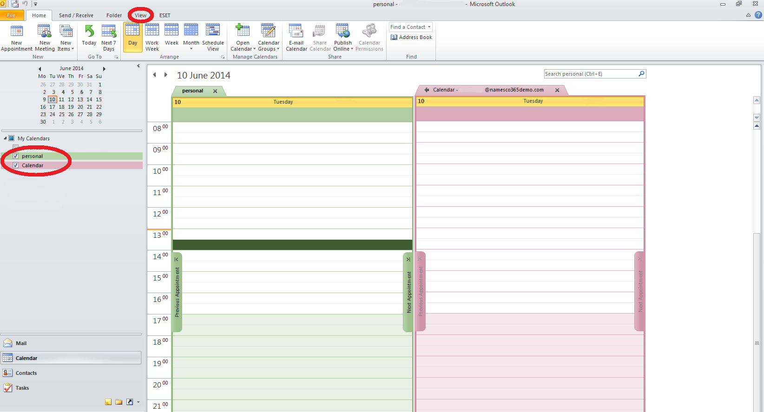Open Configure buttons dropdown arrow

(138, 402)
